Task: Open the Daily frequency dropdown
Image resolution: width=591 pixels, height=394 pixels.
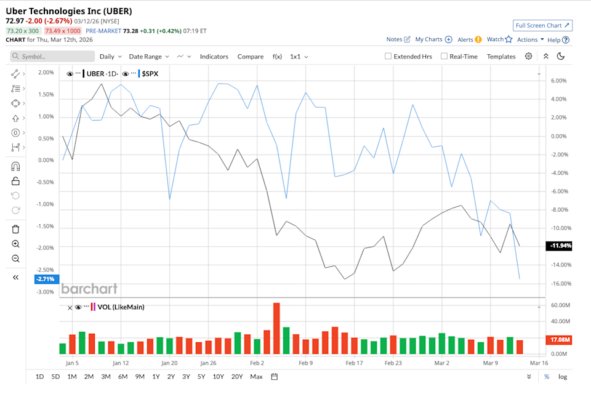Action: point(110,56)
